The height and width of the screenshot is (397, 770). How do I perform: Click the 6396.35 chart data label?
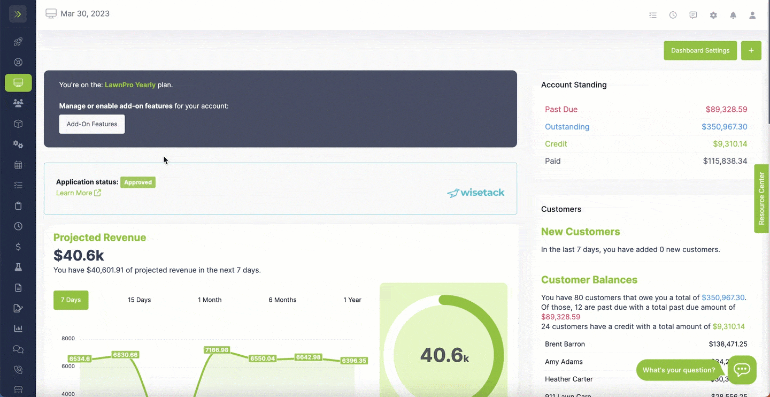coord(354,361)
